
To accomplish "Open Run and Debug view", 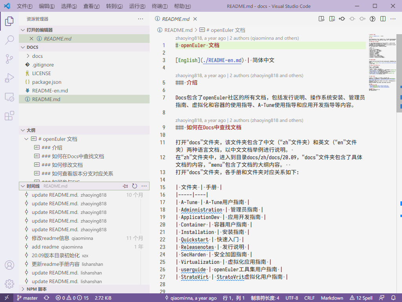I will coord(9,78).
